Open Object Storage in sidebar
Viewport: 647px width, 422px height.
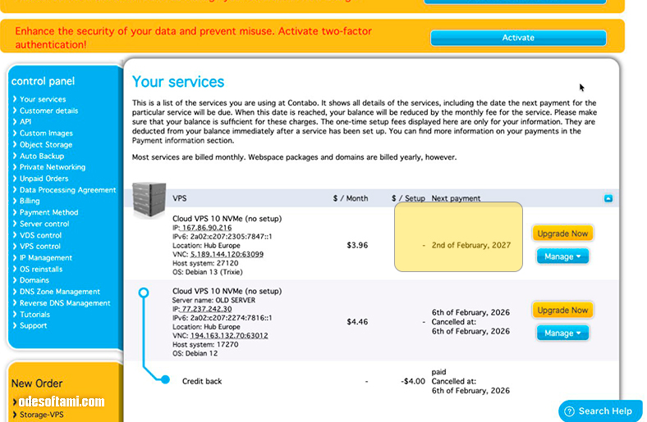point(46,144)
